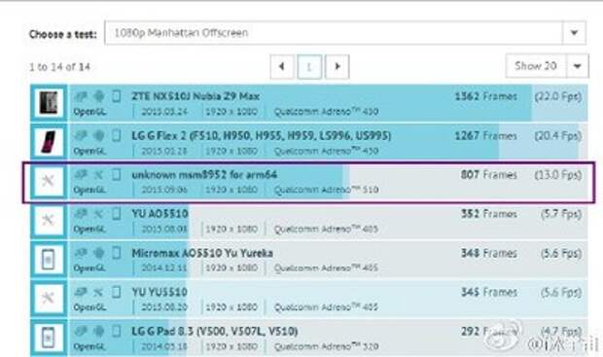The width and height of the screenshot is (603, 357).
Task: Click phone form-factor icon in Micromax Yureka row
Action: [116, 252]
